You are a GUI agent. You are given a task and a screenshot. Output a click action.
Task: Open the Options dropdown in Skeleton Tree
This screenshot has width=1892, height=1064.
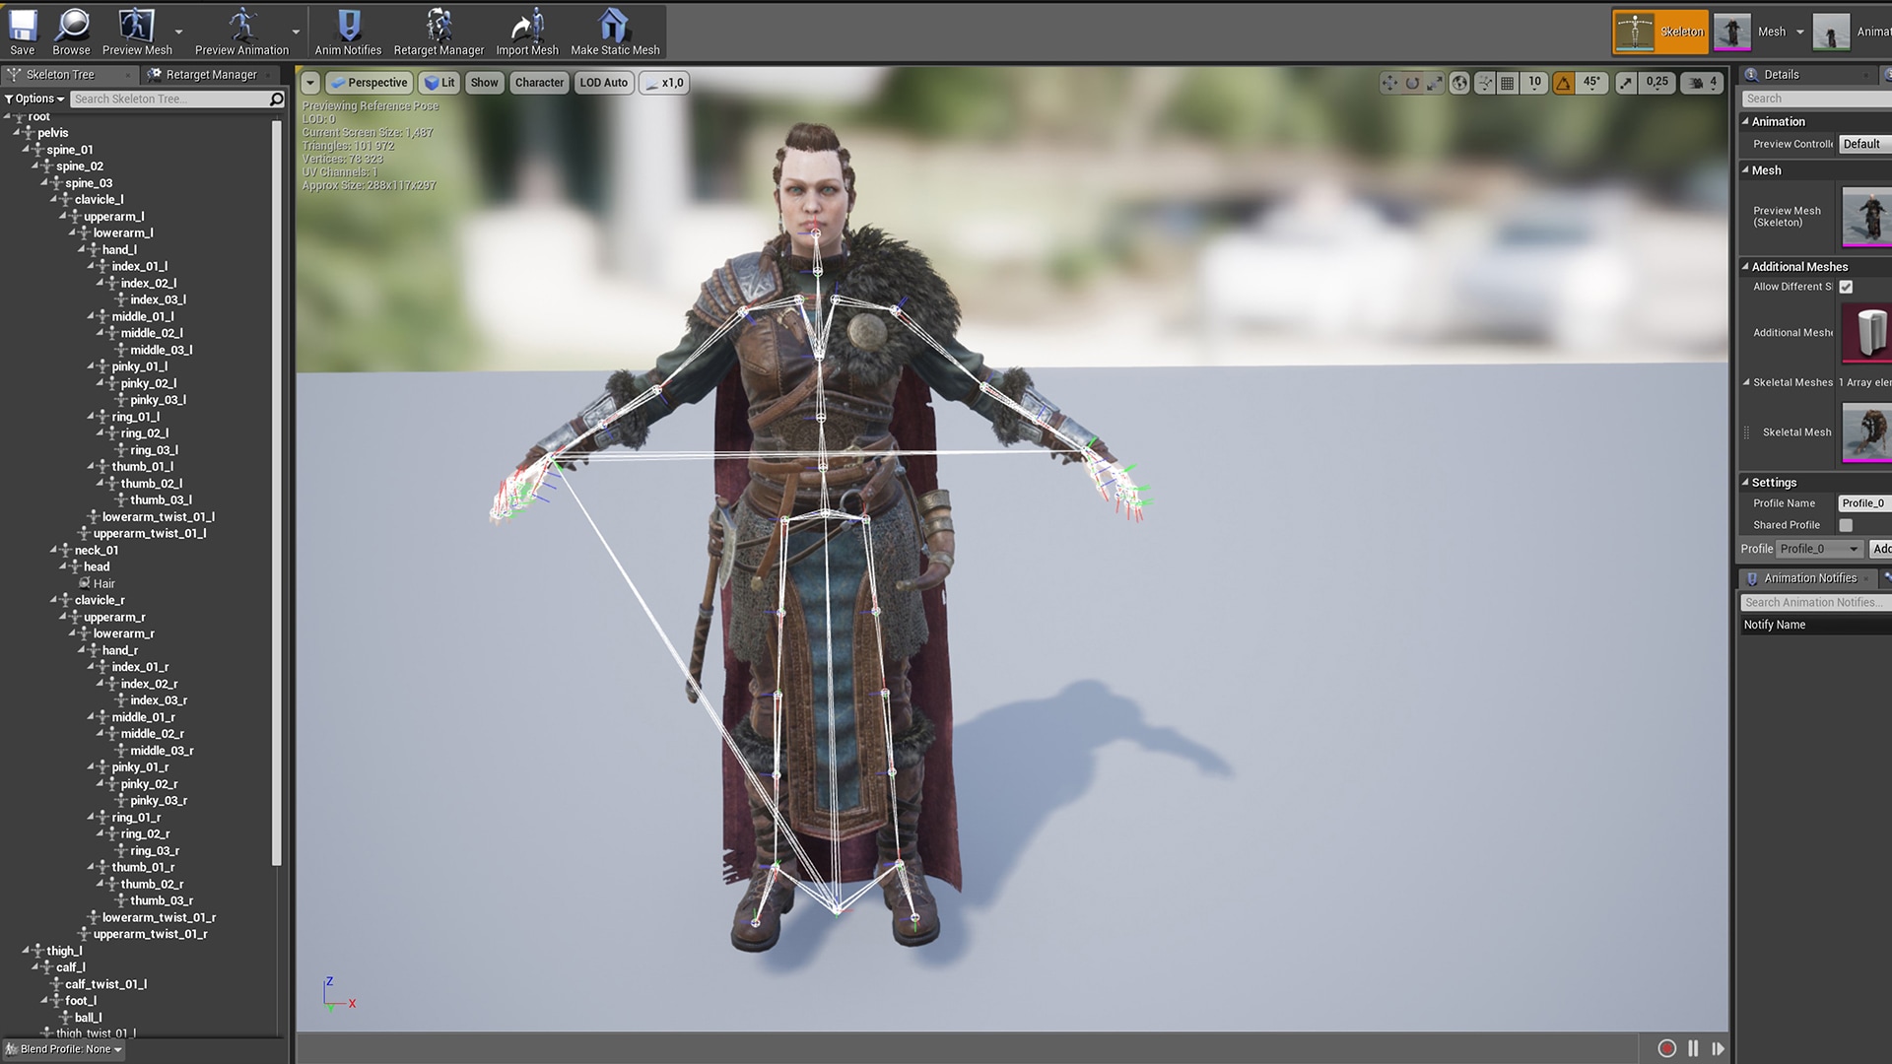pyautogui.click(x=35, y=98)
